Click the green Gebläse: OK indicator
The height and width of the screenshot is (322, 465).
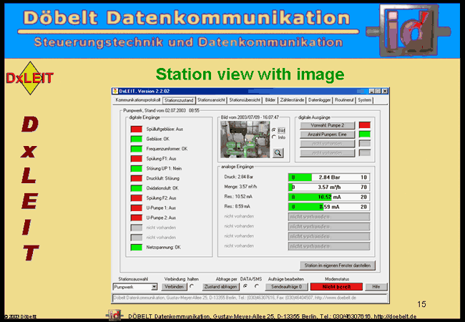pos(137,139)
